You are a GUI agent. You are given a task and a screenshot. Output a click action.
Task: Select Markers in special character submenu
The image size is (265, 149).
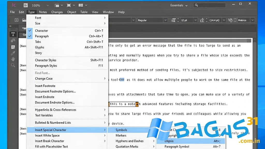[132, 136]
